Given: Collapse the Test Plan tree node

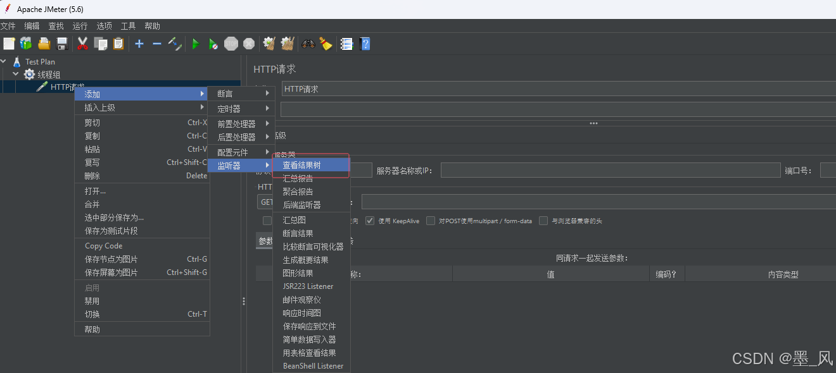Looking at the screenshot, I should tap(4, 61).
